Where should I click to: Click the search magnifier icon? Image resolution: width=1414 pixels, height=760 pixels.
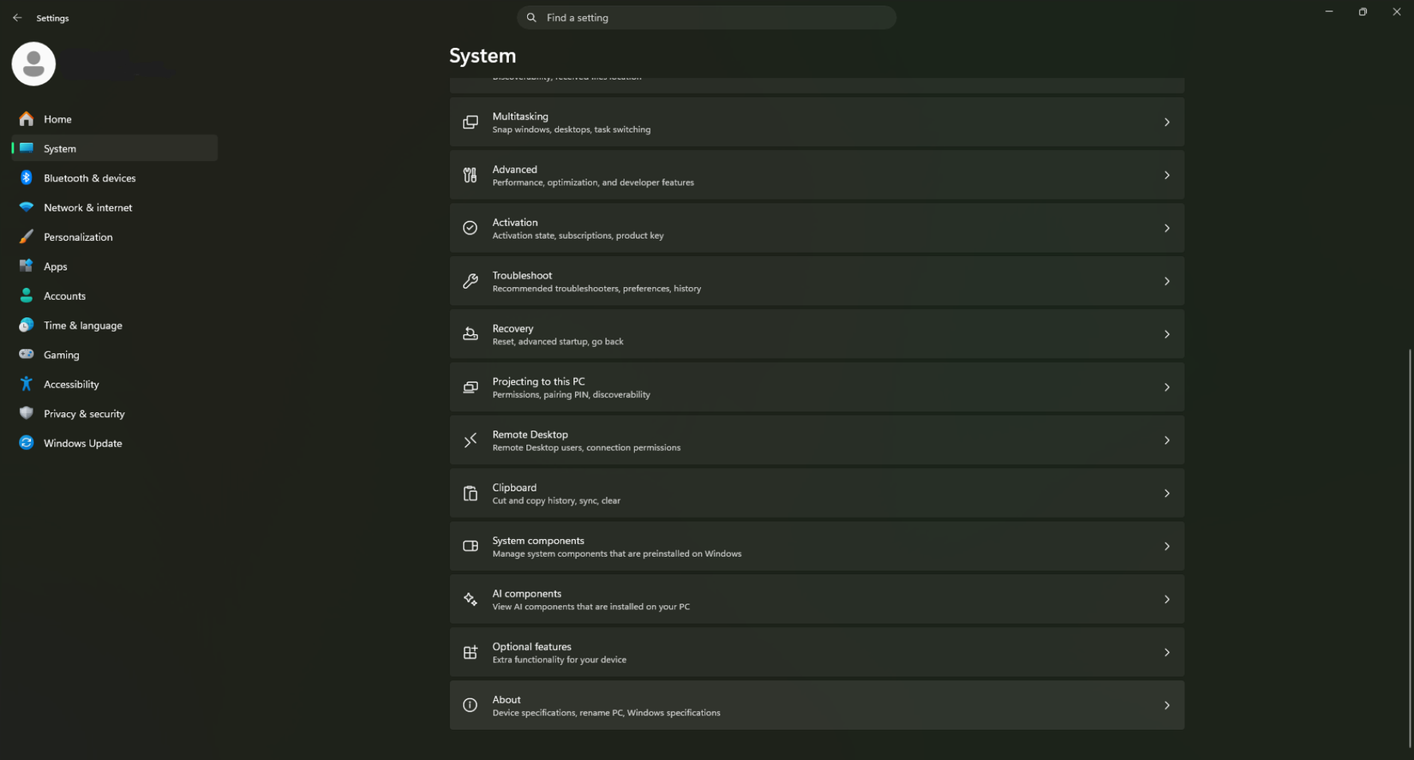[x=531, y=17]
